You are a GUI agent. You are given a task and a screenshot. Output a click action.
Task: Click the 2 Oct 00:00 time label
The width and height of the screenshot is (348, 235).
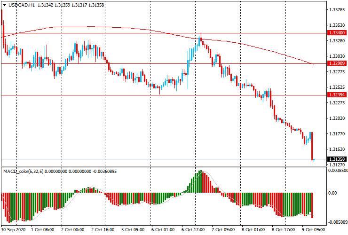pyautogui.click(x=72, y=230)
